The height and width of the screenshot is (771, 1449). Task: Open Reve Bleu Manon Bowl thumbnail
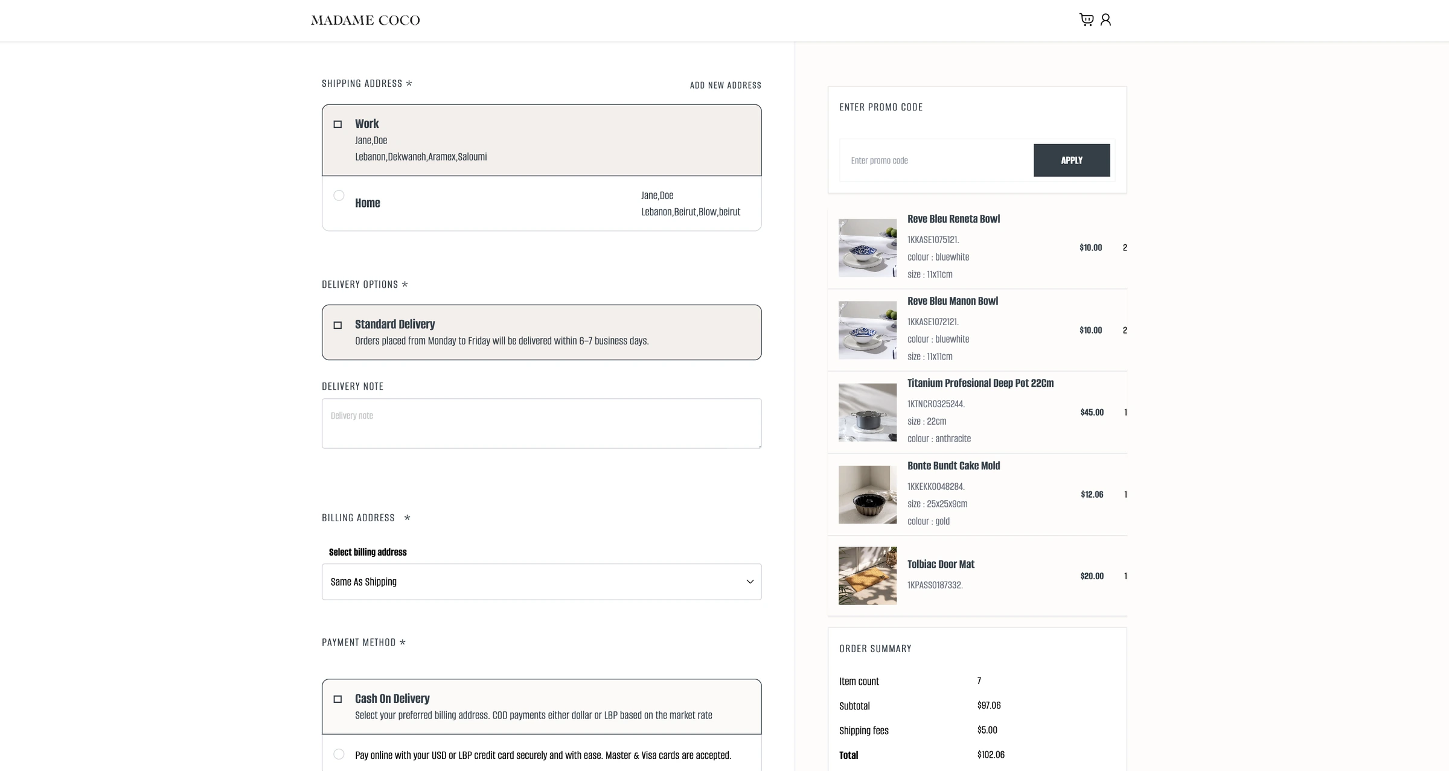click(868, 330)
